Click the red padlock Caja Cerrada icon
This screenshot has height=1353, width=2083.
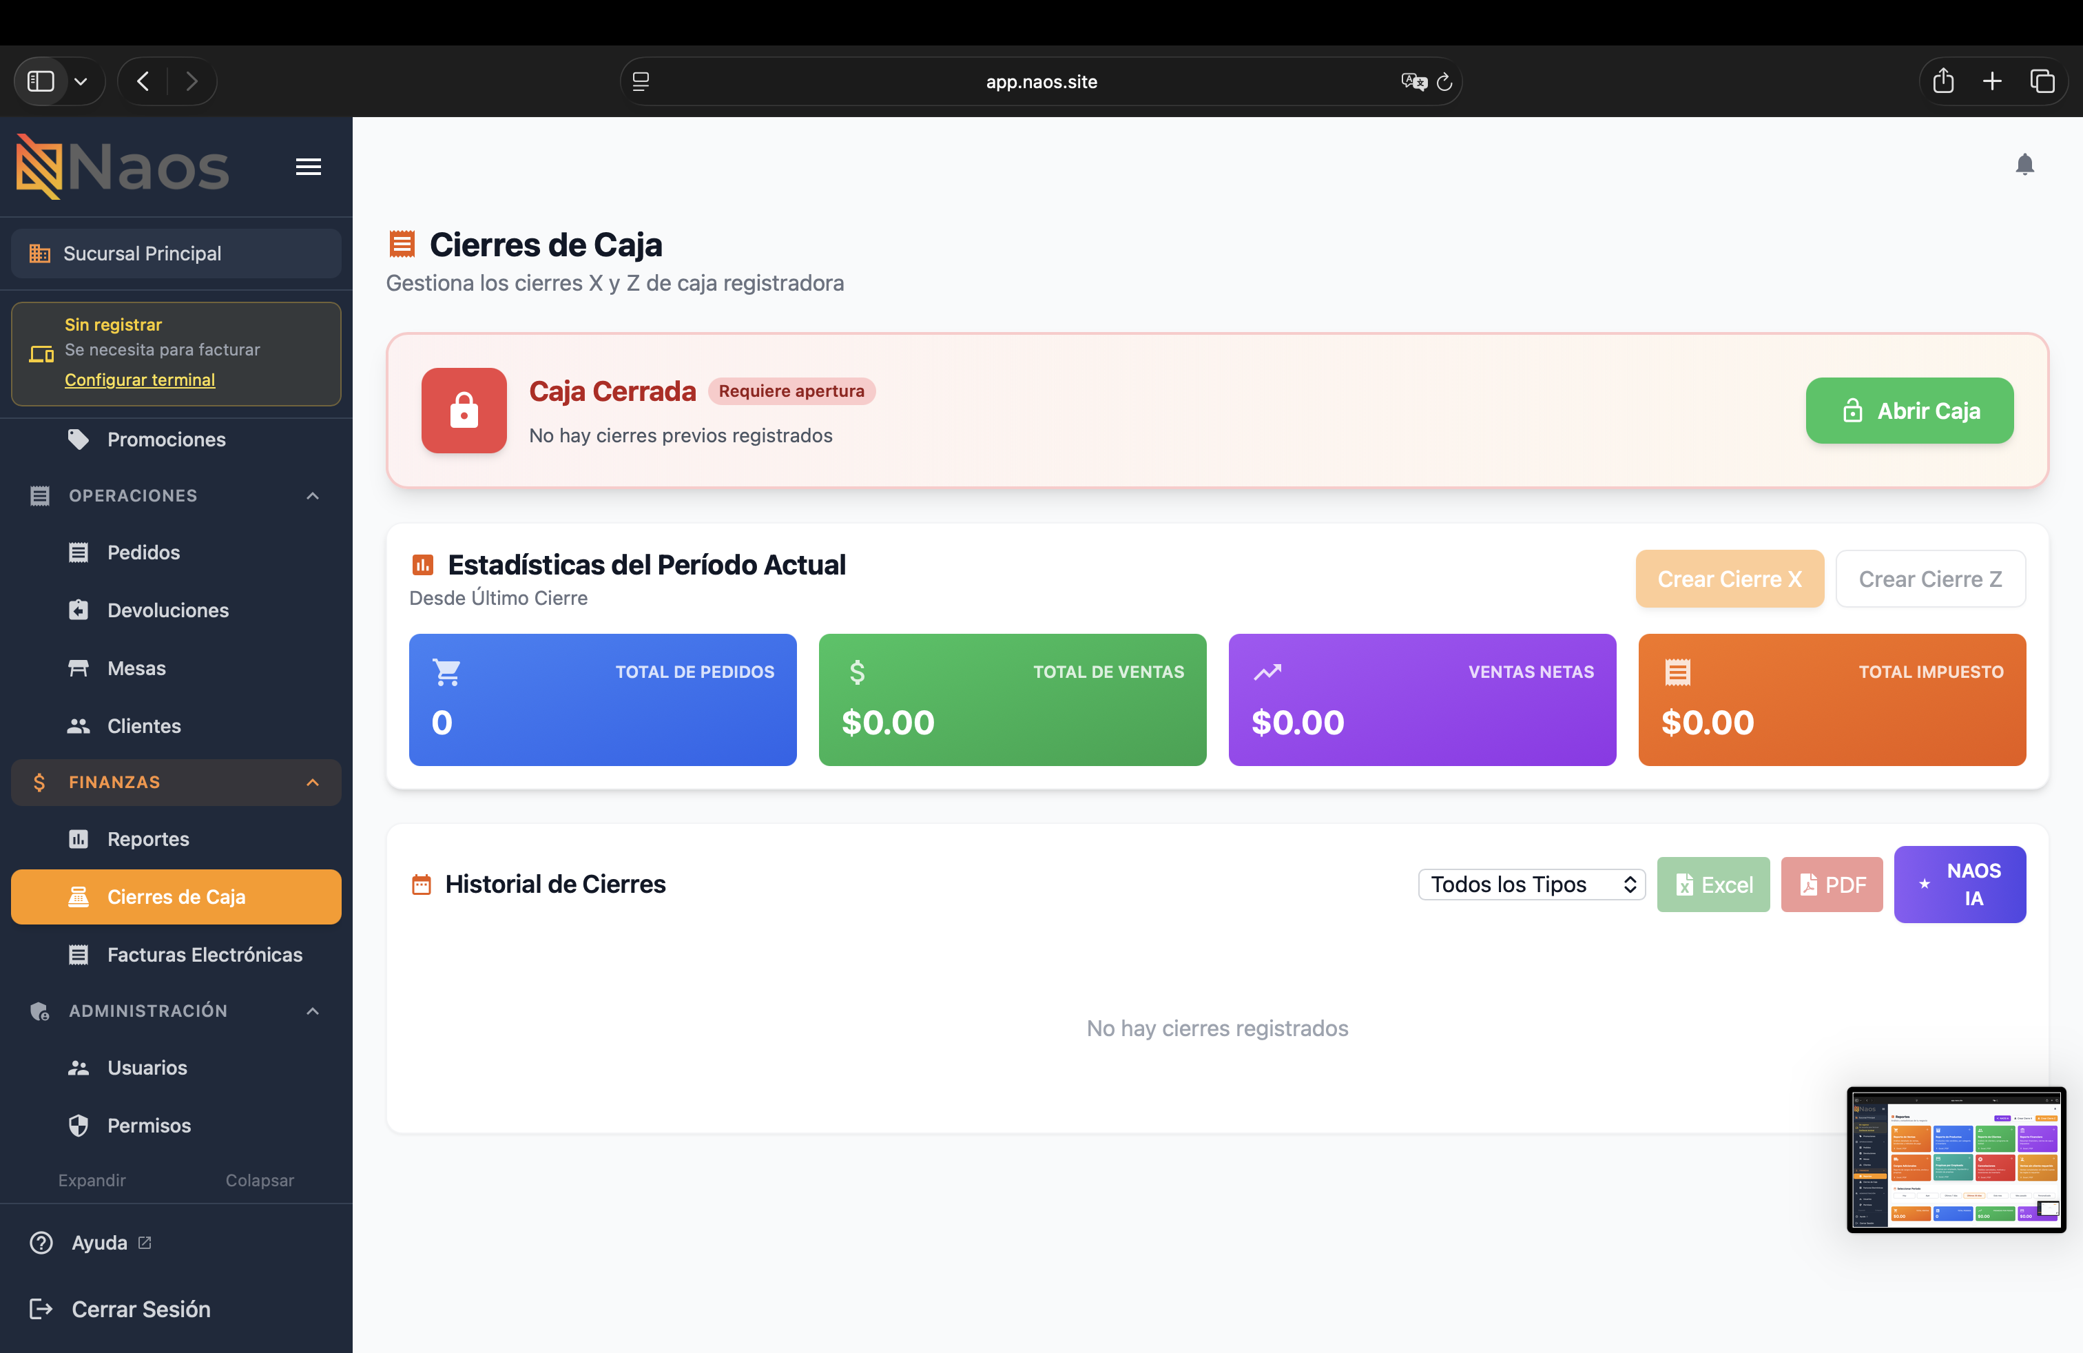(x=464, y=411)
